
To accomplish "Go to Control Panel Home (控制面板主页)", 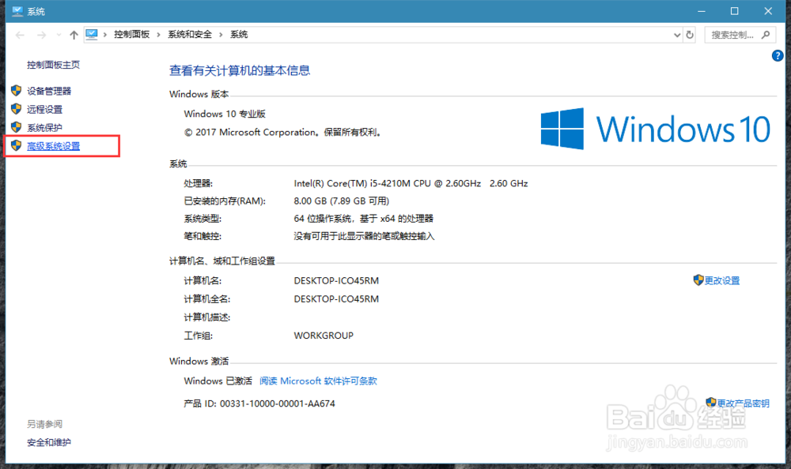I will coord(53,65).
